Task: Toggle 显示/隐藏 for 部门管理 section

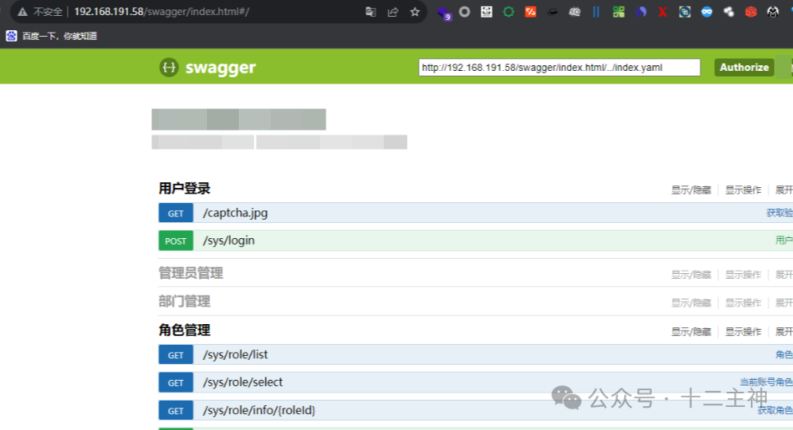Action: click(x=691, y=303)
